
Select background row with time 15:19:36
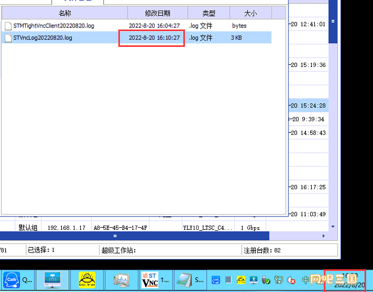309,65
